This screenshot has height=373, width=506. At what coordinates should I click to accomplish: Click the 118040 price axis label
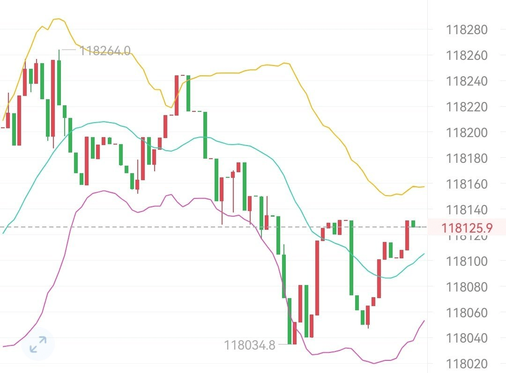pos(467,338)
